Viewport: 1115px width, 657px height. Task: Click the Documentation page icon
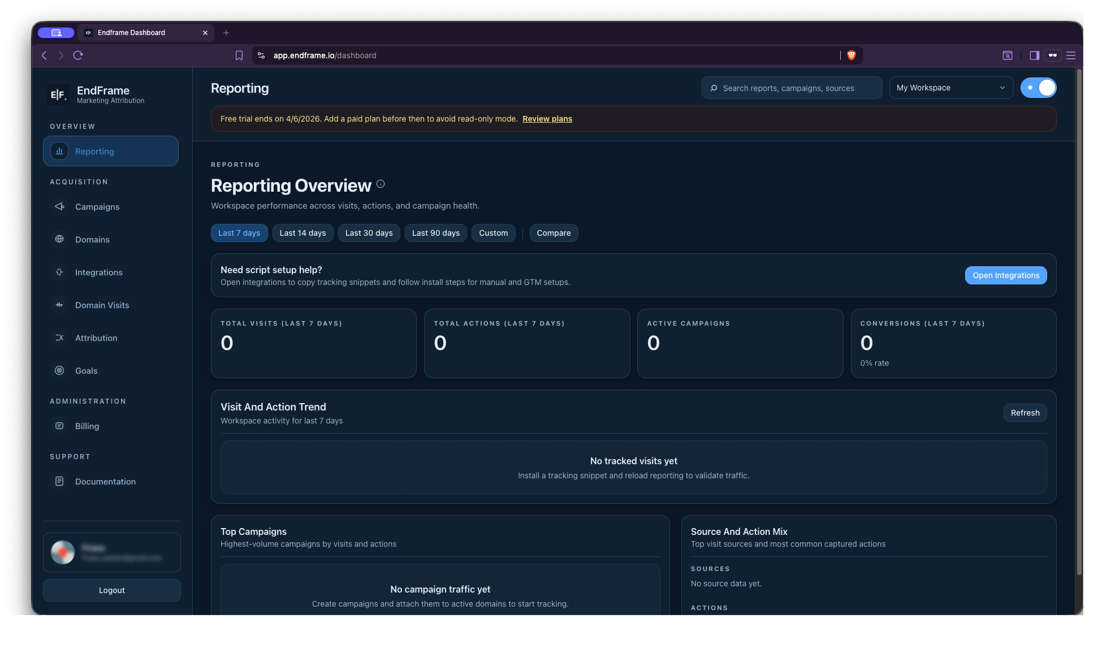[x=59, y=481]
